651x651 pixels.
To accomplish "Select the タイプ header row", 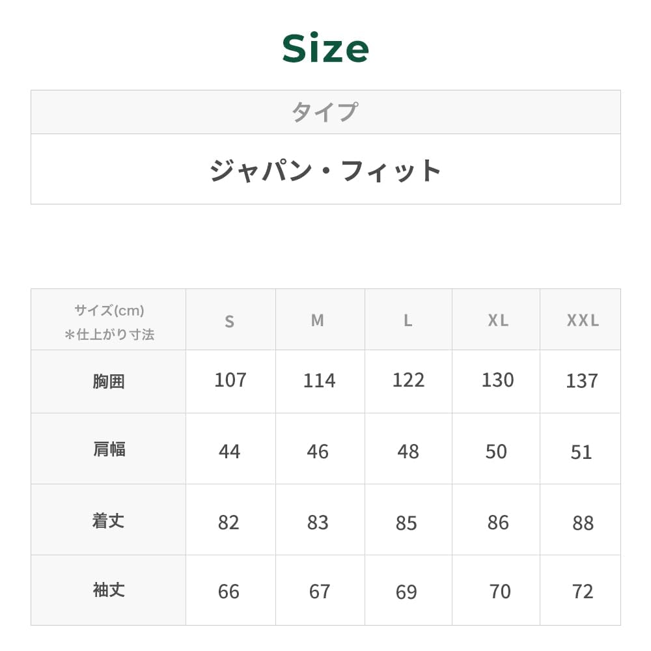I will 325,112.
